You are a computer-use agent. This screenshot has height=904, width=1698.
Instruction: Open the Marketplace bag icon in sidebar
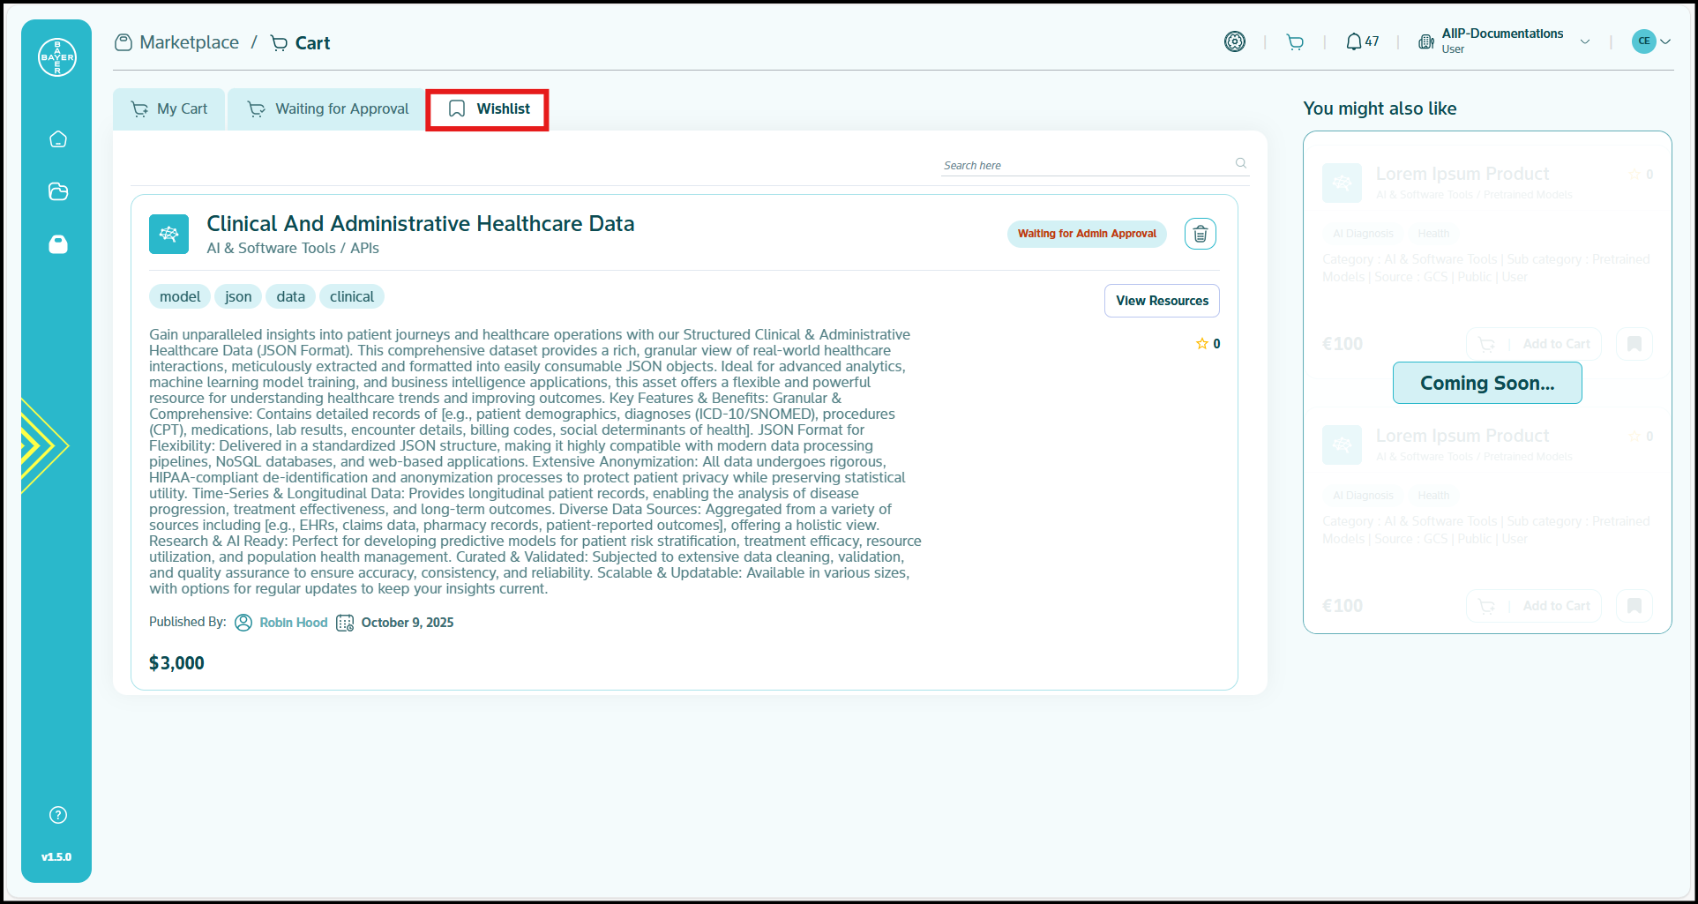pos(58,244)
